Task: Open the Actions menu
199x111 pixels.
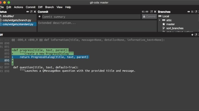Action: 18,7
